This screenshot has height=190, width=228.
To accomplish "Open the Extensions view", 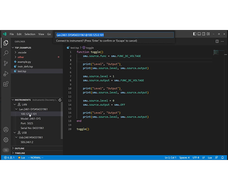I will click(x=6, y=84).
